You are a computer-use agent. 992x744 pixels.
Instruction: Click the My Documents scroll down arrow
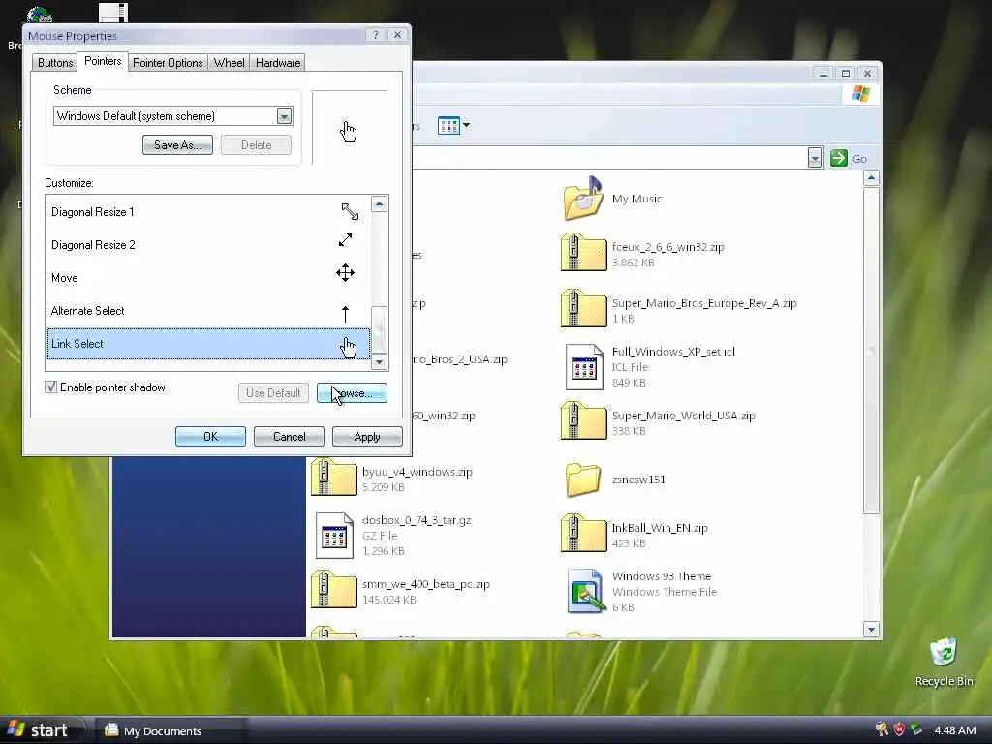click(x=871, y=630)
